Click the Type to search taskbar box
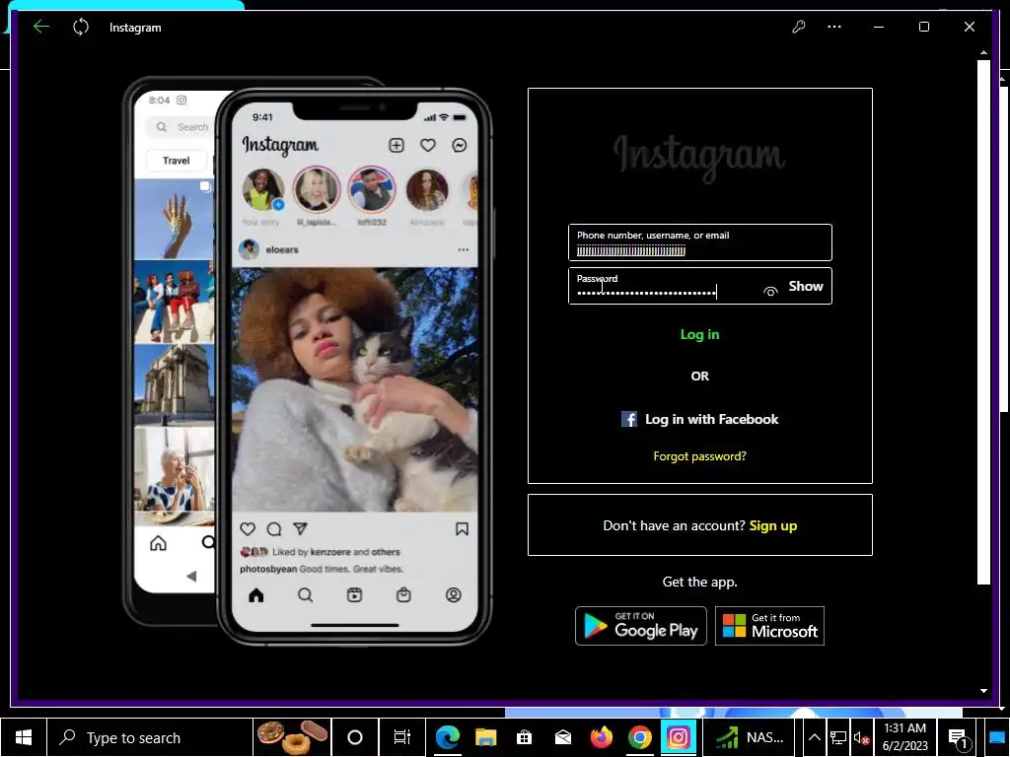Screen dimensions: 1010x757 (150, 737)
